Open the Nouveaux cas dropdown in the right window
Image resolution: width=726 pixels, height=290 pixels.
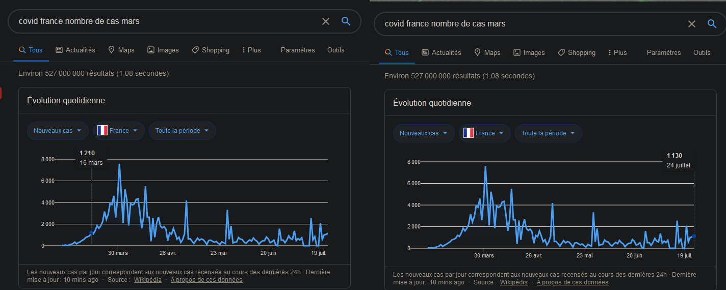(x=424, y=133)
